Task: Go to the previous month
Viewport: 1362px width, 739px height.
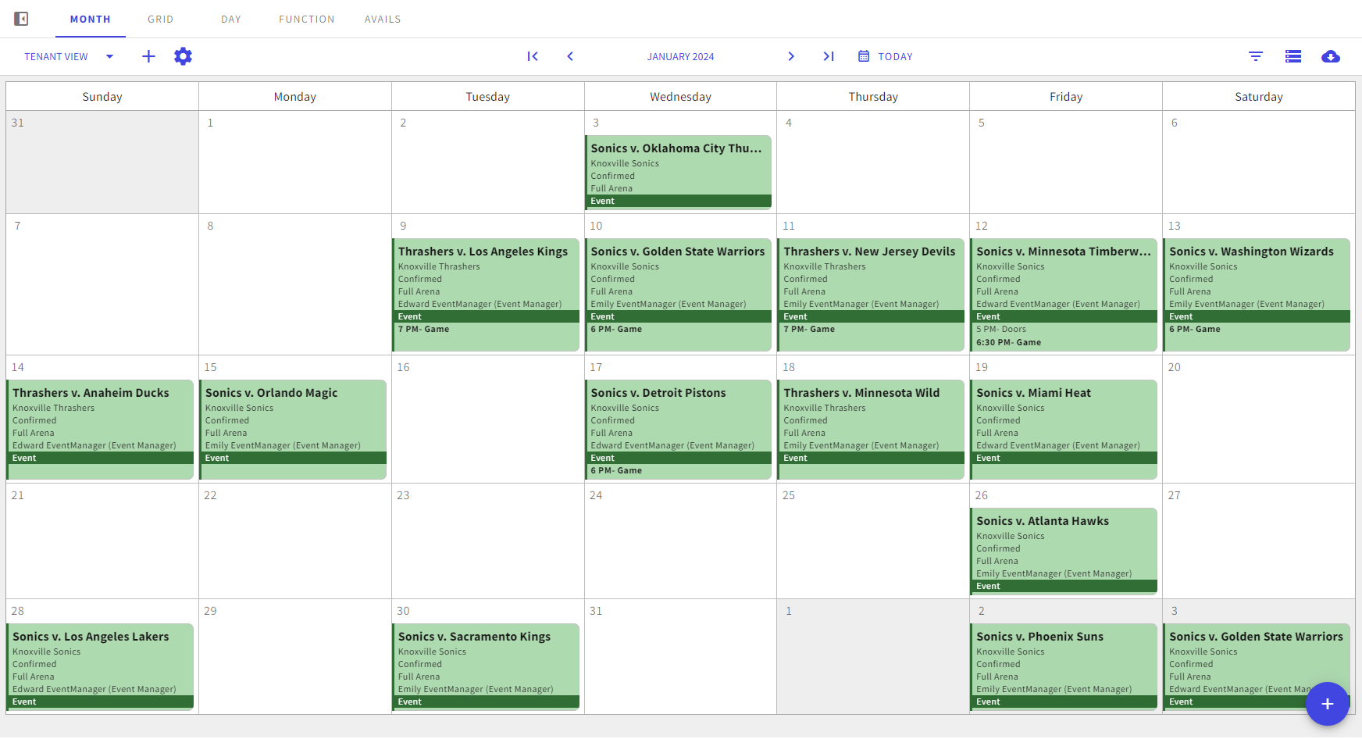Action: coord(570,56)
